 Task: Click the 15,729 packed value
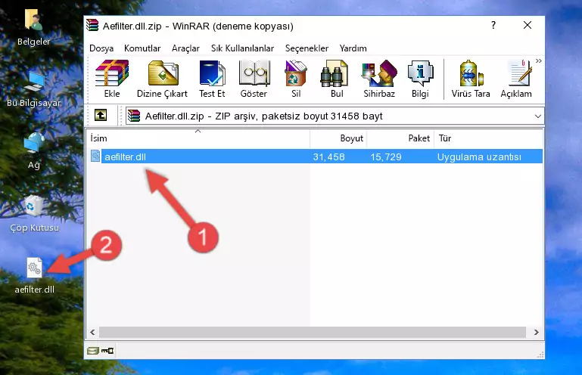click(386, 157)
